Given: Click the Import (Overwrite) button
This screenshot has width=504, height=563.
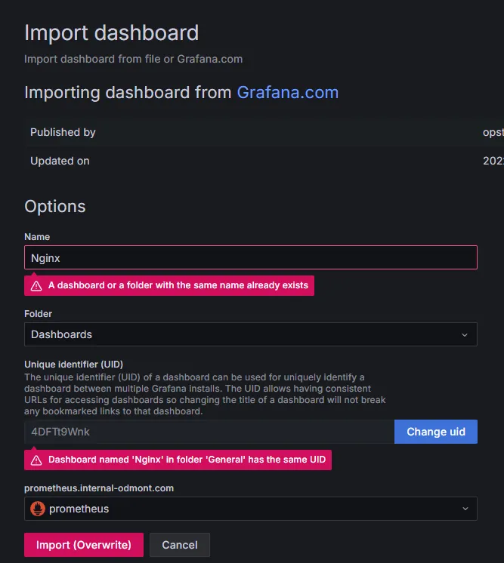Looking at the screenshot, I should [x=84, y=545].
